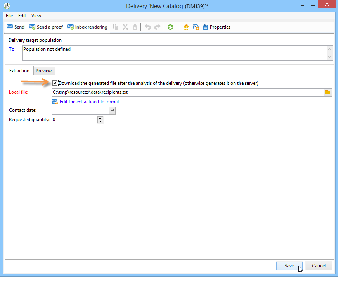This screenshot has height=284, width=346.
Task: Open the File menu
Action: pos(9,16)
